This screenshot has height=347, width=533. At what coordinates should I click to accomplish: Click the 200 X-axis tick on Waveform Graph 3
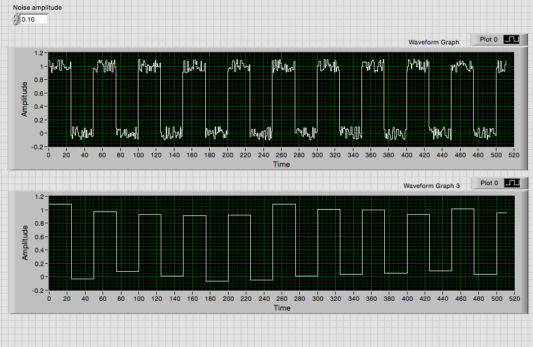pos(228,299)
